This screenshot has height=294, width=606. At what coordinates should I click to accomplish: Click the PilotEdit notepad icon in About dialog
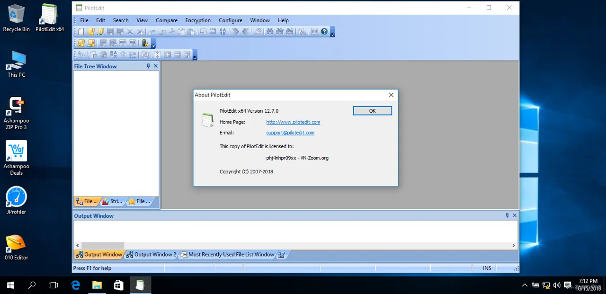207,120
